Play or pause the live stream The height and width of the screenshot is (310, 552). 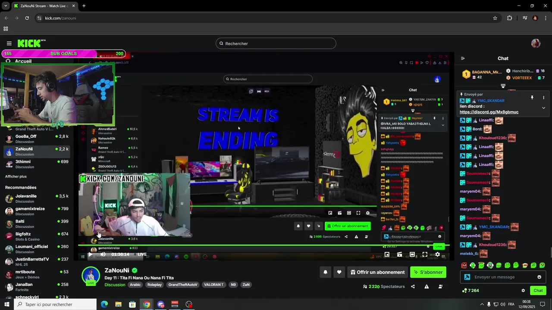(x=90, y=254)
